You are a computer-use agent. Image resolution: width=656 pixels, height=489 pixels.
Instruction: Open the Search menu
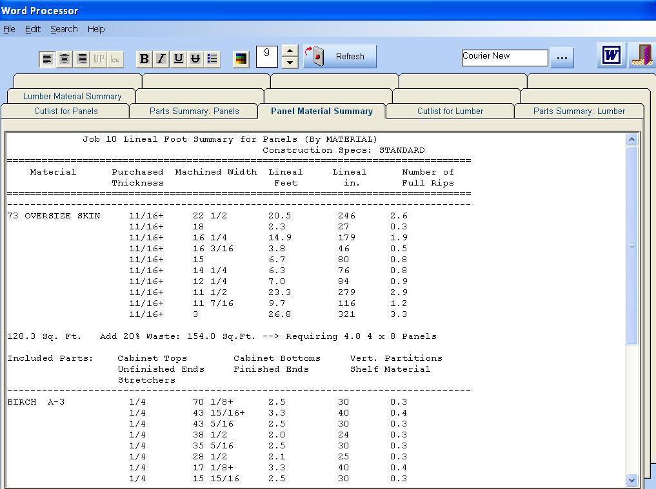(64, 29)
